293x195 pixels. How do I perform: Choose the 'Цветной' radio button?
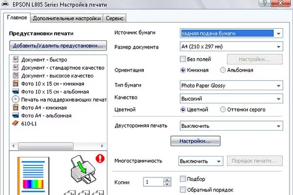tap(183, 110)
